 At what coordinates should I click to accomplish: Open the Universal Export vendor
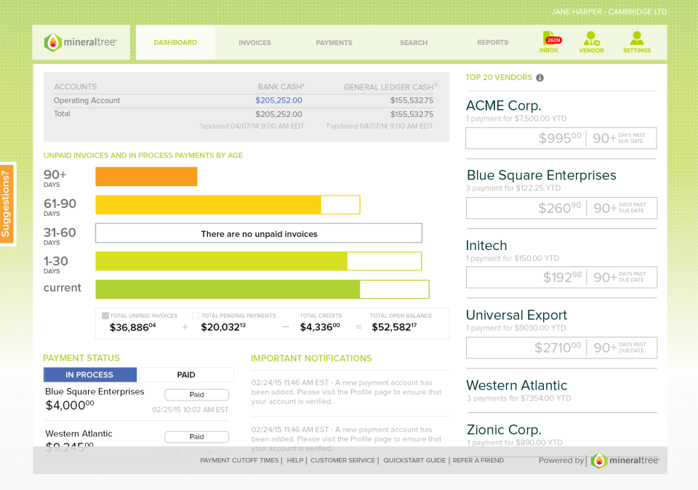click(516, 315)
